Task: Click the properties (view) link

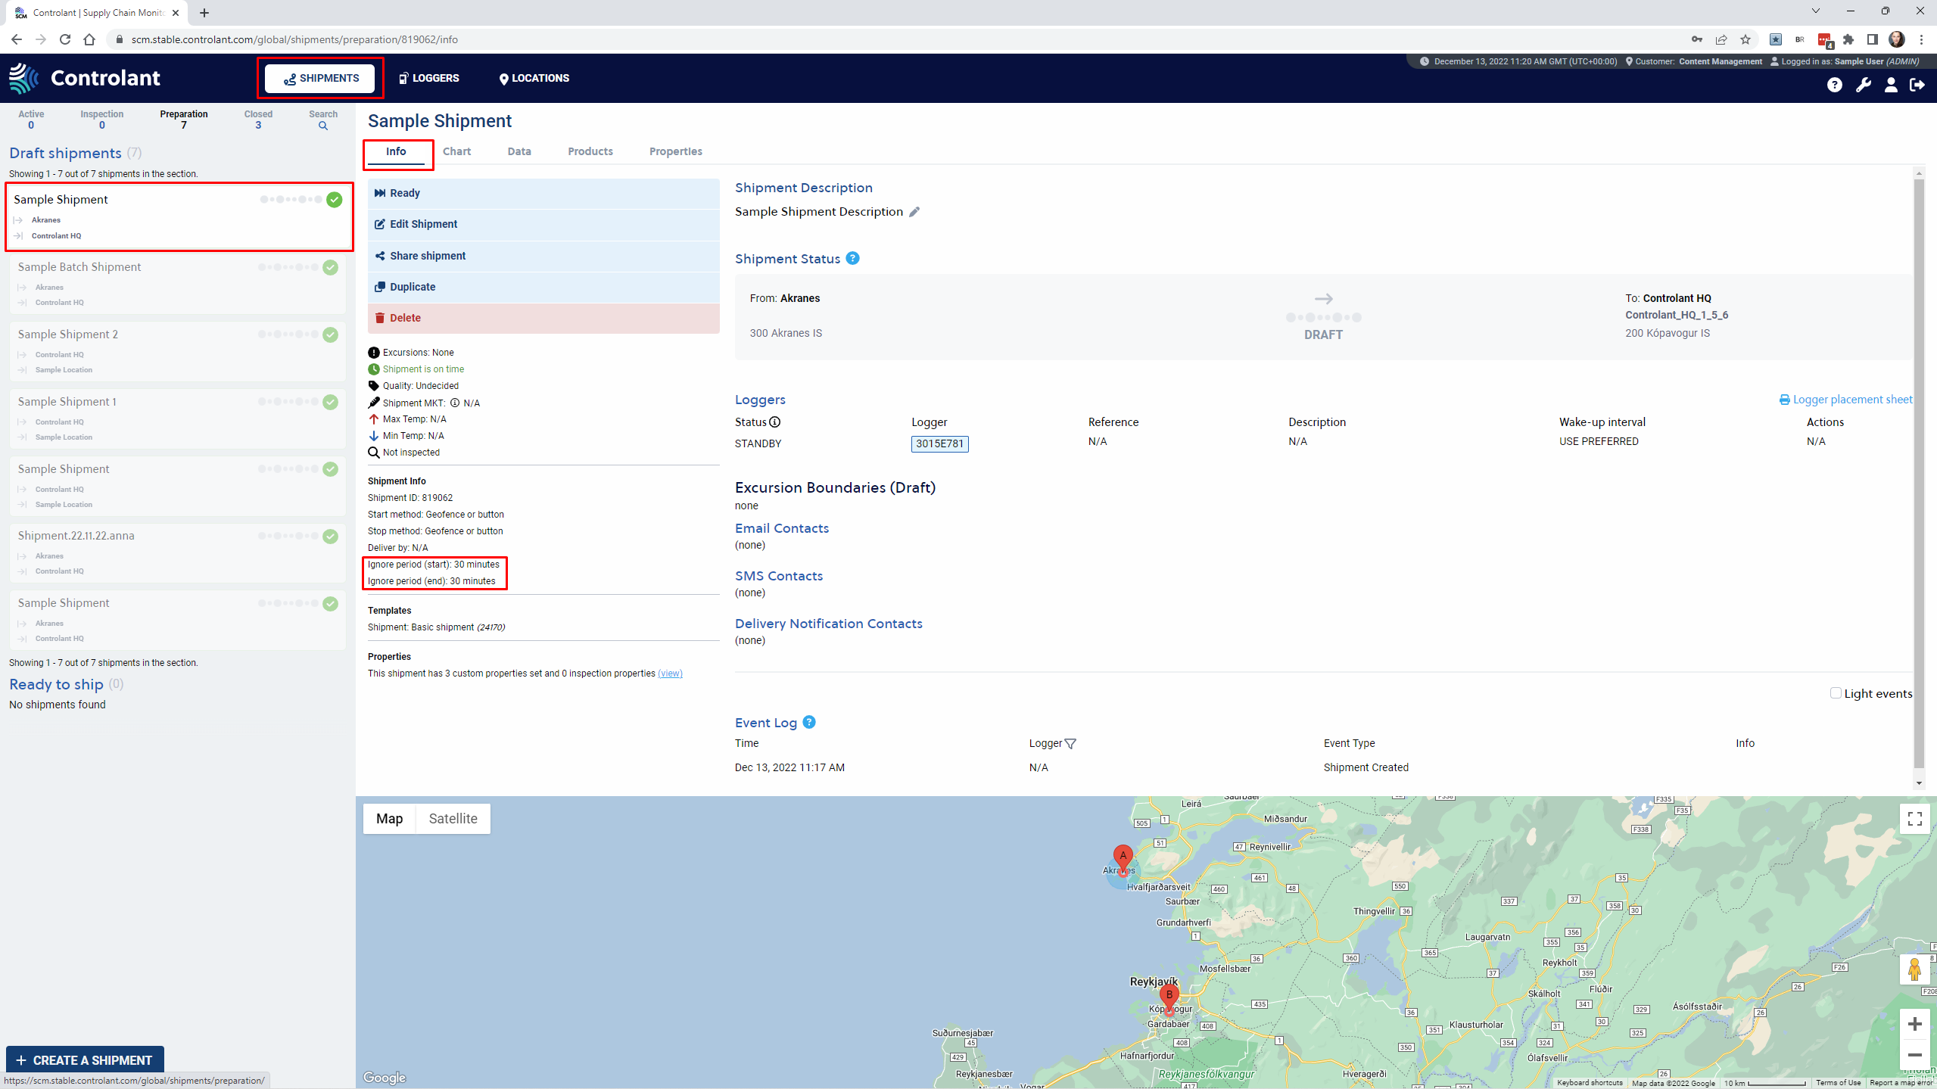Action: [x=670, y=674]
